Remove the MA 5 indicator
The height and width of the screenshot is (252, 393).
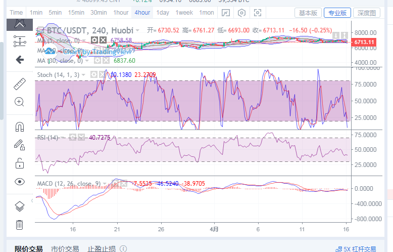pos(103,40)
